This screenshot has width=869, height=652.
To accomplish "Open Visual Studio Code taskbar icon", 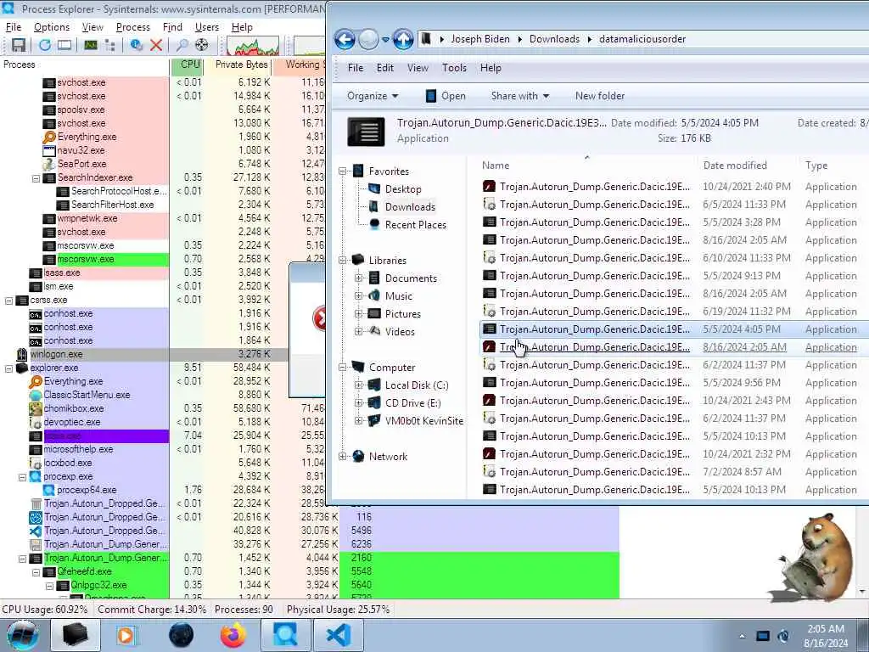I will coord(339,635).
